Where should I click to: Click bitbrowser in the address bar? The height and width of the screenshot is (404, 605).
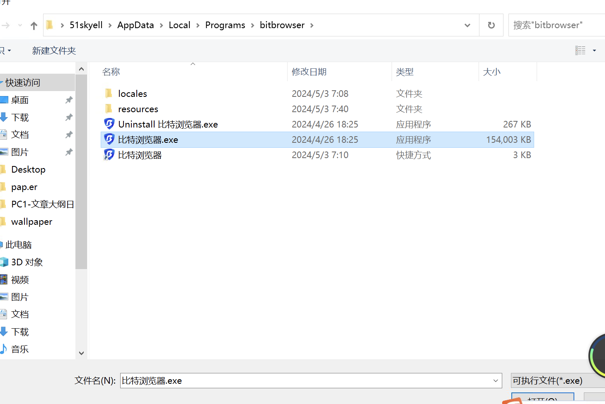[282, 25]
